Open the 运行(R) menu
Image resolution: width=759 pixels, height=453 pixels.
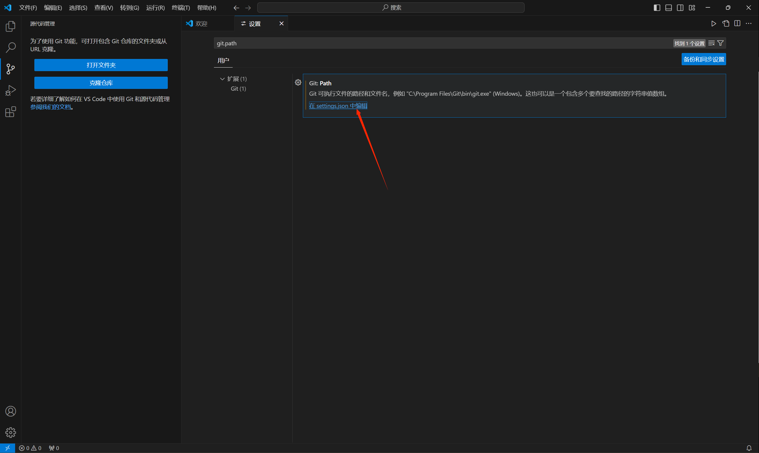tap(155, 8)
